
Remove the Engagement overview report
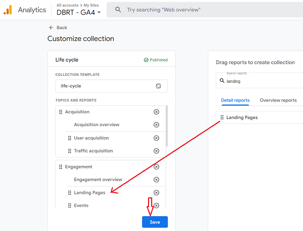tap(156, 180)
